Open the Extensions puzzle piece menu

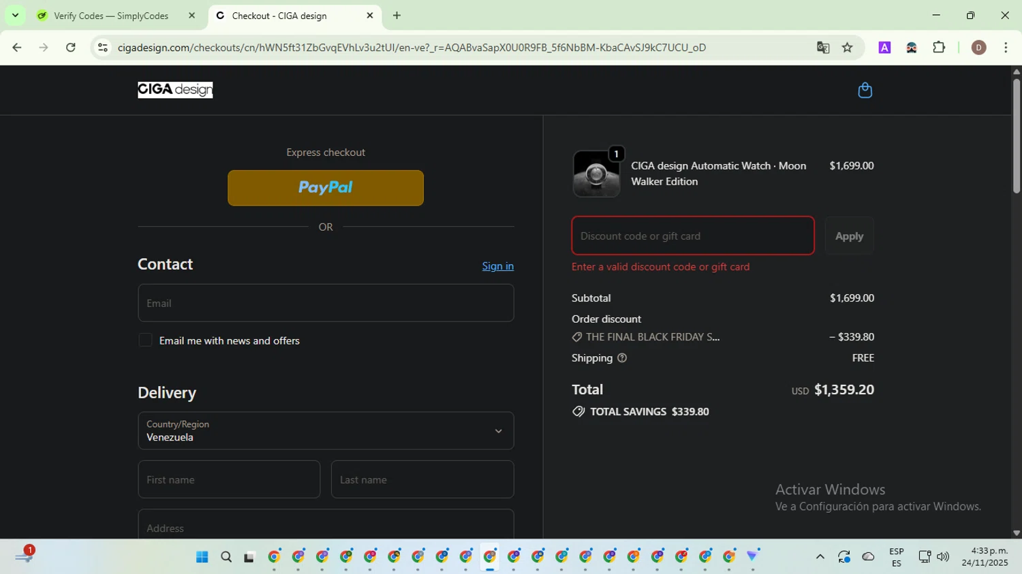[939, 48]
